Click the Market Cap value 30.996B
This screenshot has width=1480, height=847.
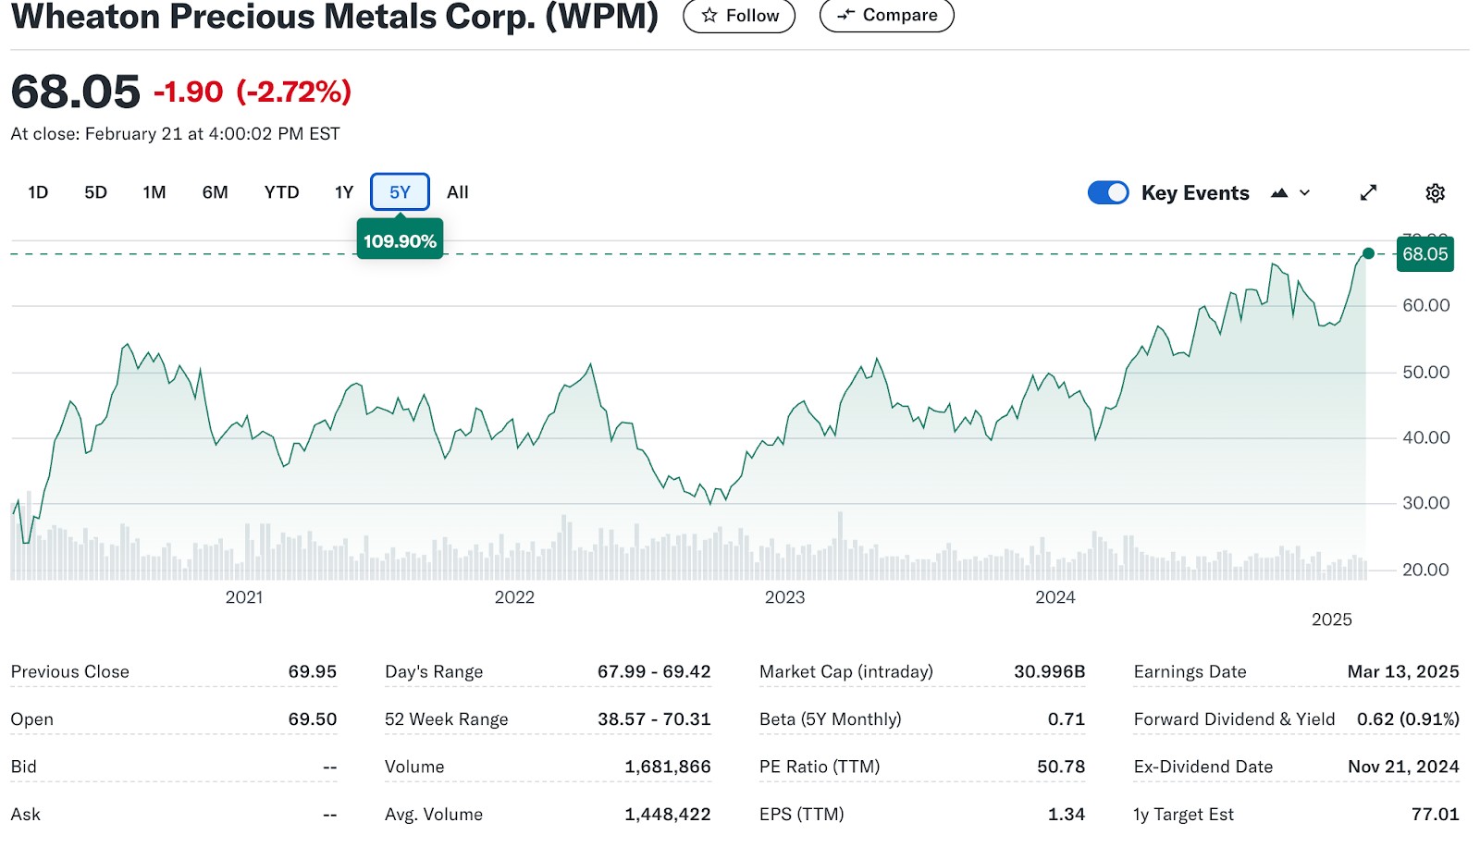(x=1050, y=671)
